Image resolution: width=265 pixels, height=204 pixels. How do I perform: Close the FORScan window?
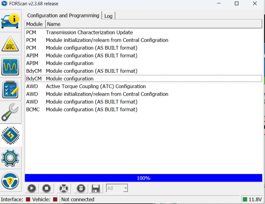point(255,3)
